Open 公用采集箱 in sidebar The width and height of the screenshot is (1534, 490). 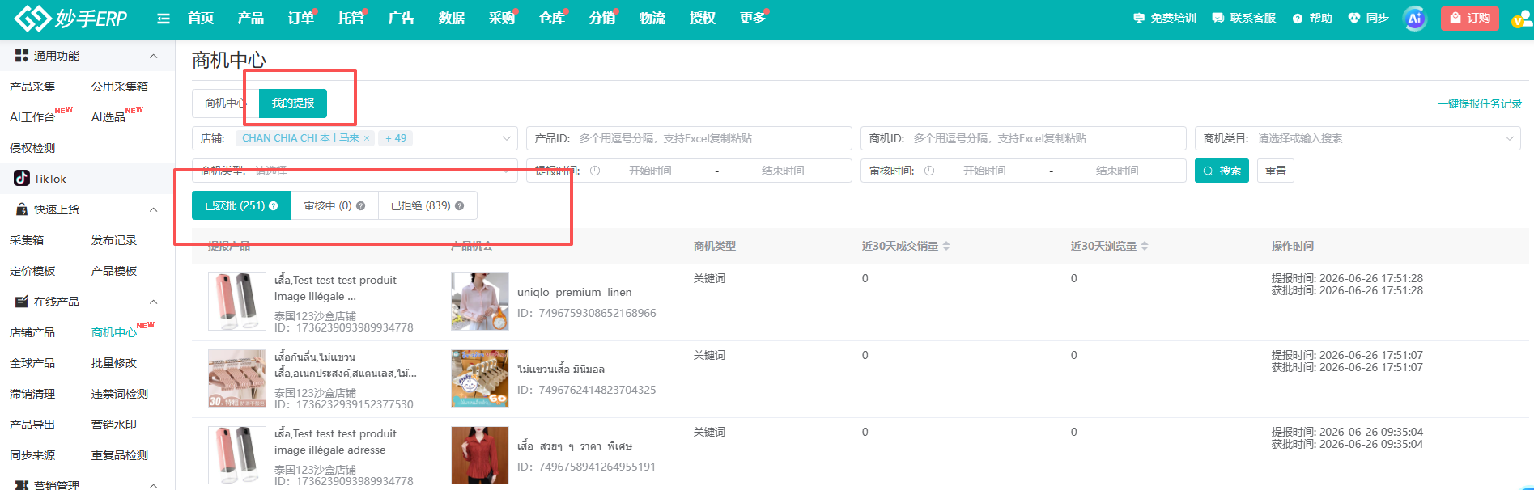click(x=120, y=87)
